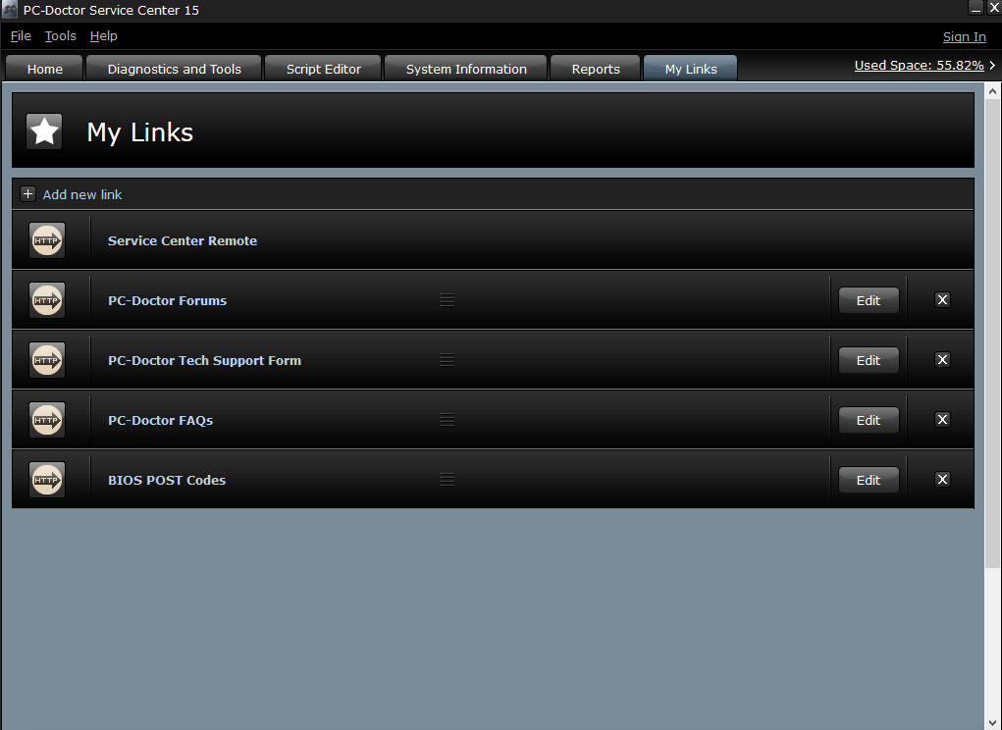Screen dimensions: 1002x730
Task: Click drag handle on Tech Support Form row
Action: pos(448,360)
